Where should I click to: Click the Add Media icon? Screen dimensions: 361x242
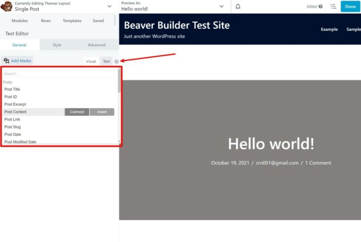[6, 61]
